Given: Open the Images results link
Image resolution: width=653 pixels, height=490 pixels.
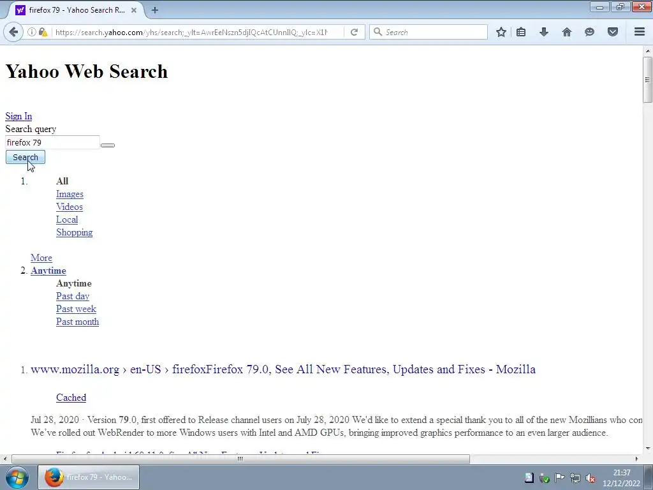Looking at the screenshot, I should tap(70, 194).
